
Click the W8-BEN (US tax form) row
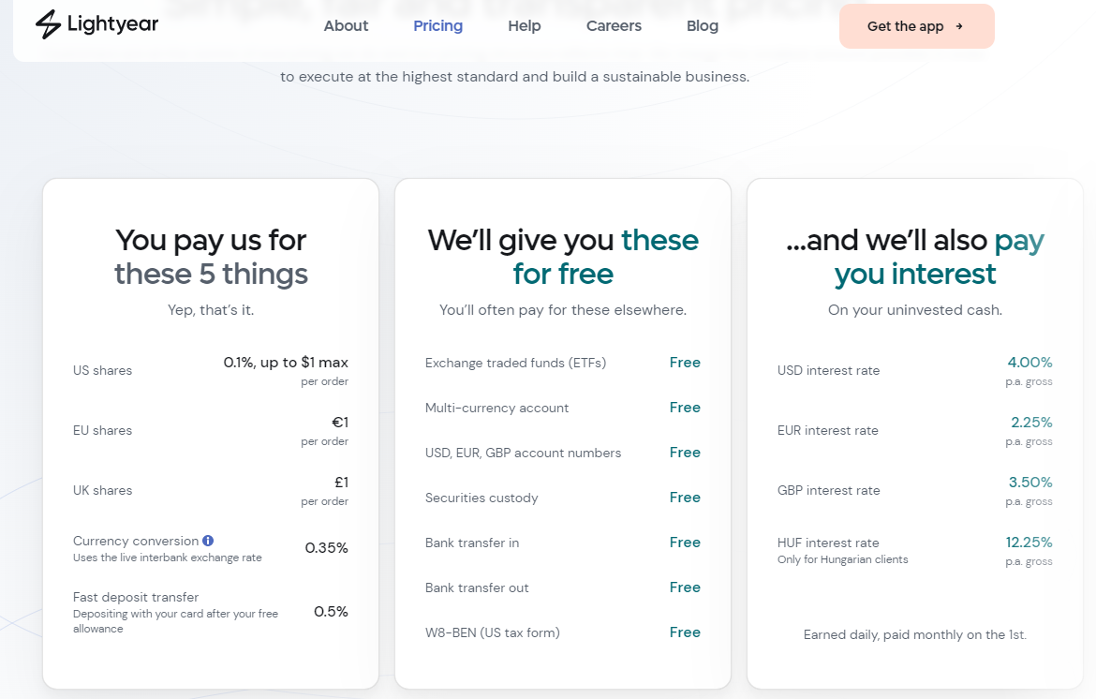pyautogui.click(x=563, y=632)
